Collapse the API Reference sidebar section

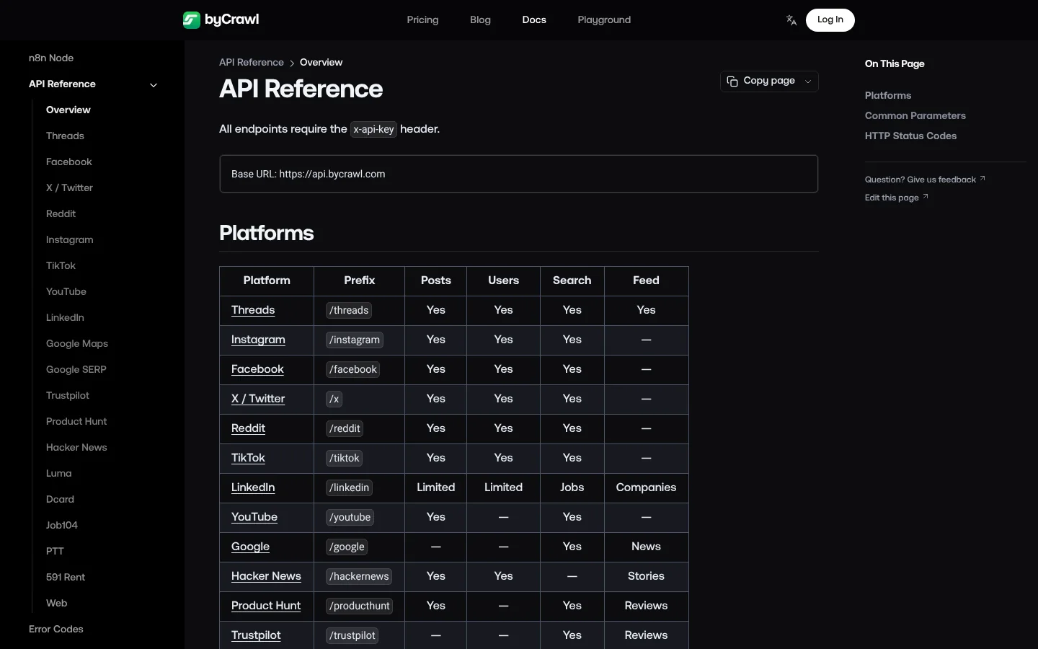153,84
